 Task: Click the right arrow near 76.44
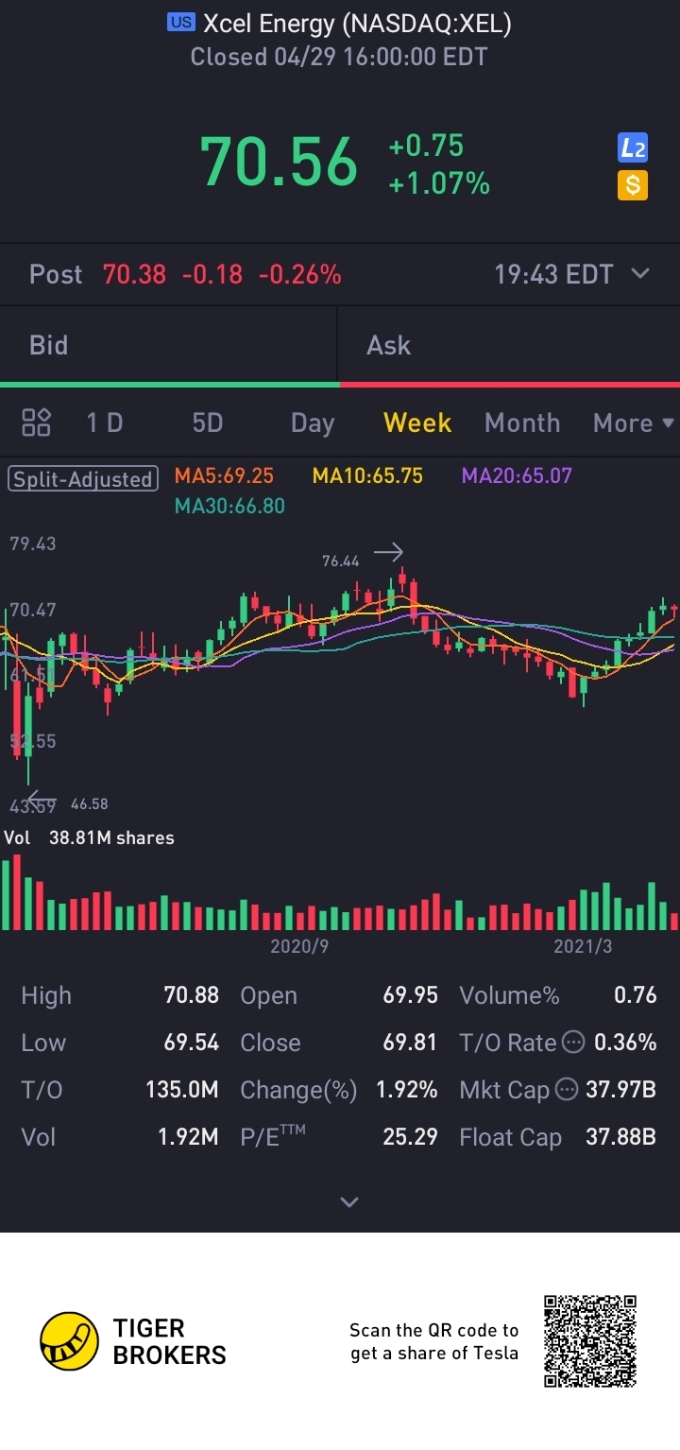tap(388, 552)
